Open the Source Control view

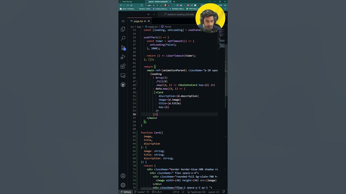tap(123, 48)
